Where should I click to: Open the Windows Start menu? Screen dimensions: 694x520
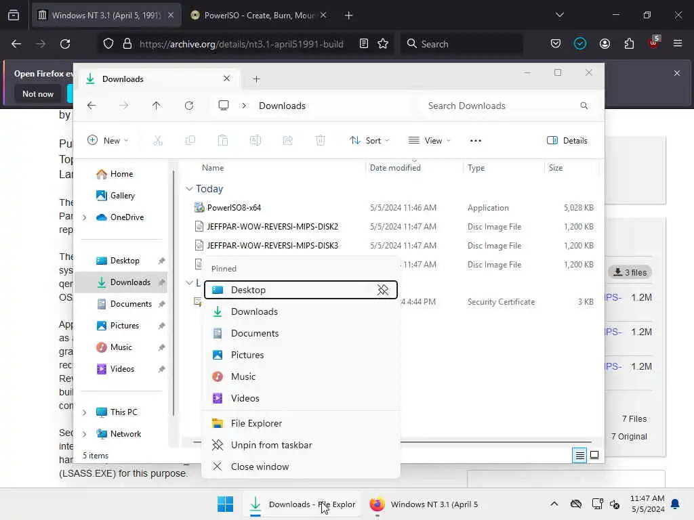click(225, 504)
